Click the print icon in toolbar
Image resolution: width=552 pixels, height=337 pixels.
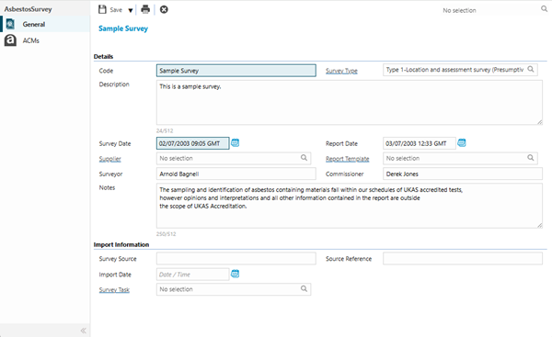(x=145, y=9)
